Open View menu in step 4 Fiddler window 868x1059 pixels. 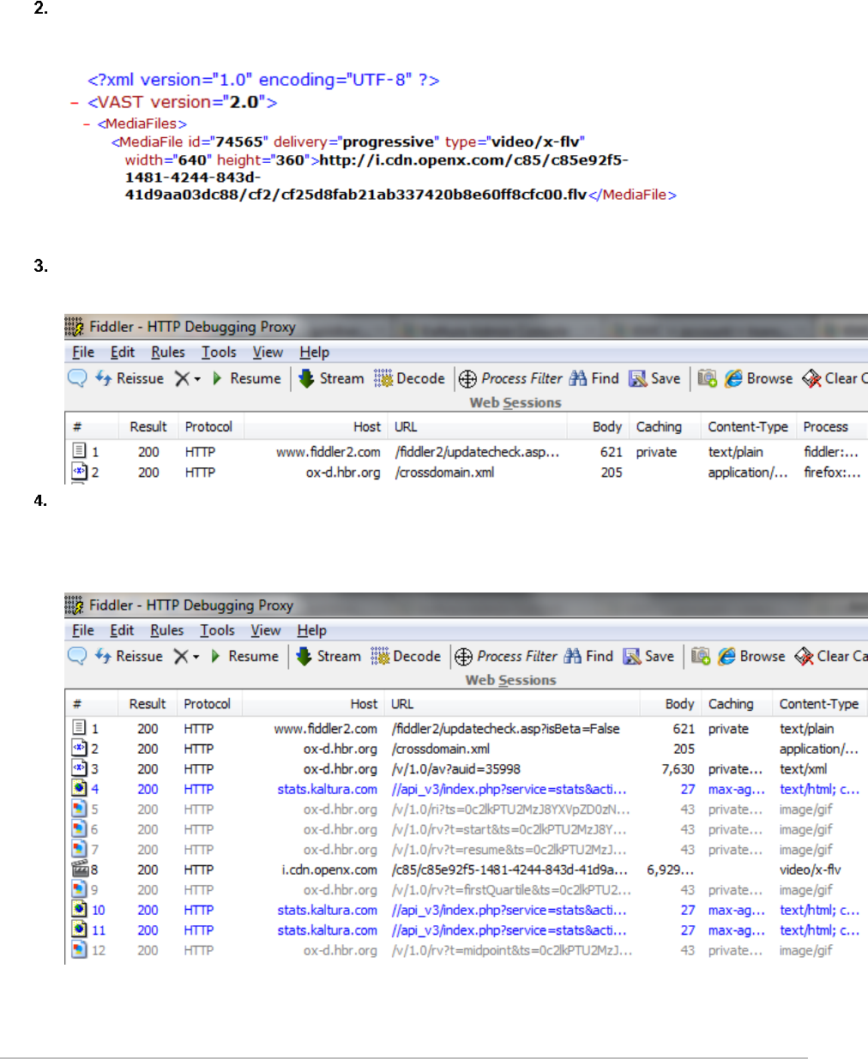266,630
